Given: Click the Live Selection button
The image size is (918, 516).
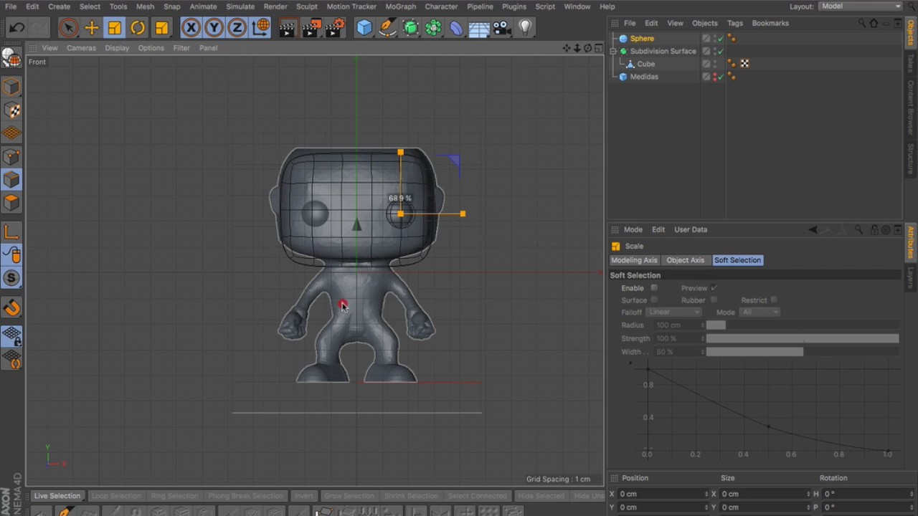Looking at the screenshot, I should pyautogui.click(x=57, y=496).
